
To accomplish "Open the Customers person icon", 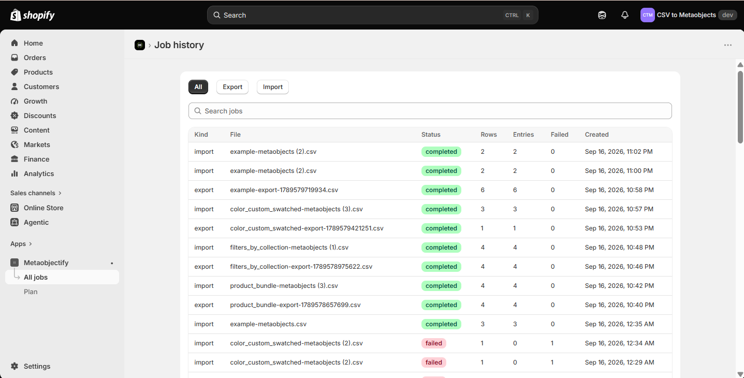I will (14, 86).
